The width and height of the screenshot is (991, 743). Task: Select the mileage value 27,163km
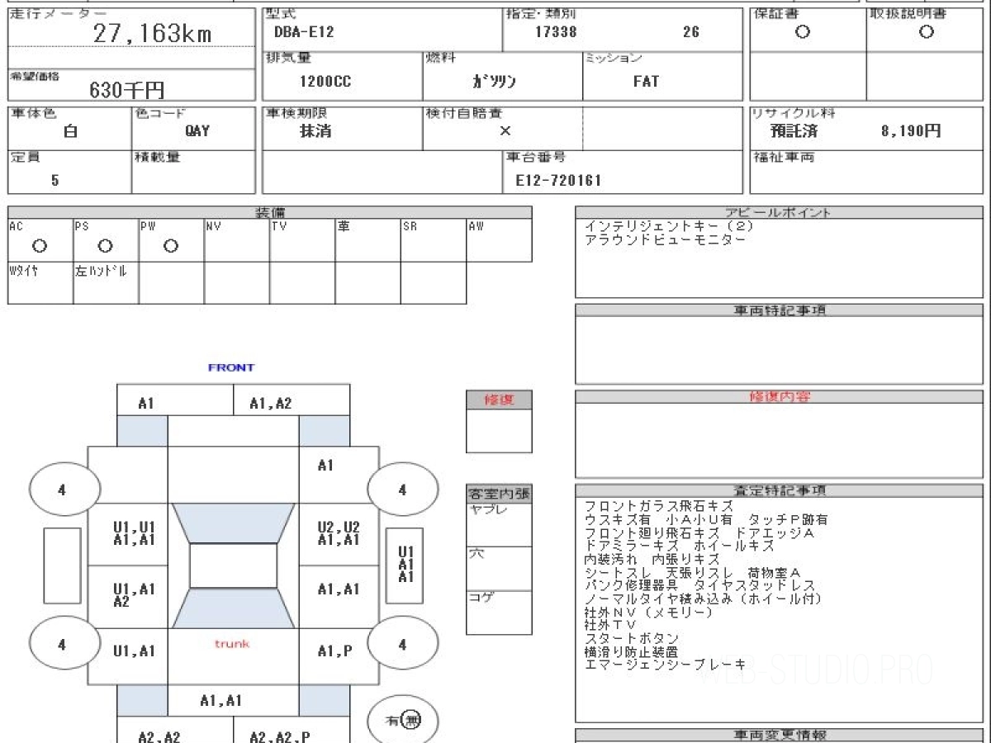coord(152,33)
